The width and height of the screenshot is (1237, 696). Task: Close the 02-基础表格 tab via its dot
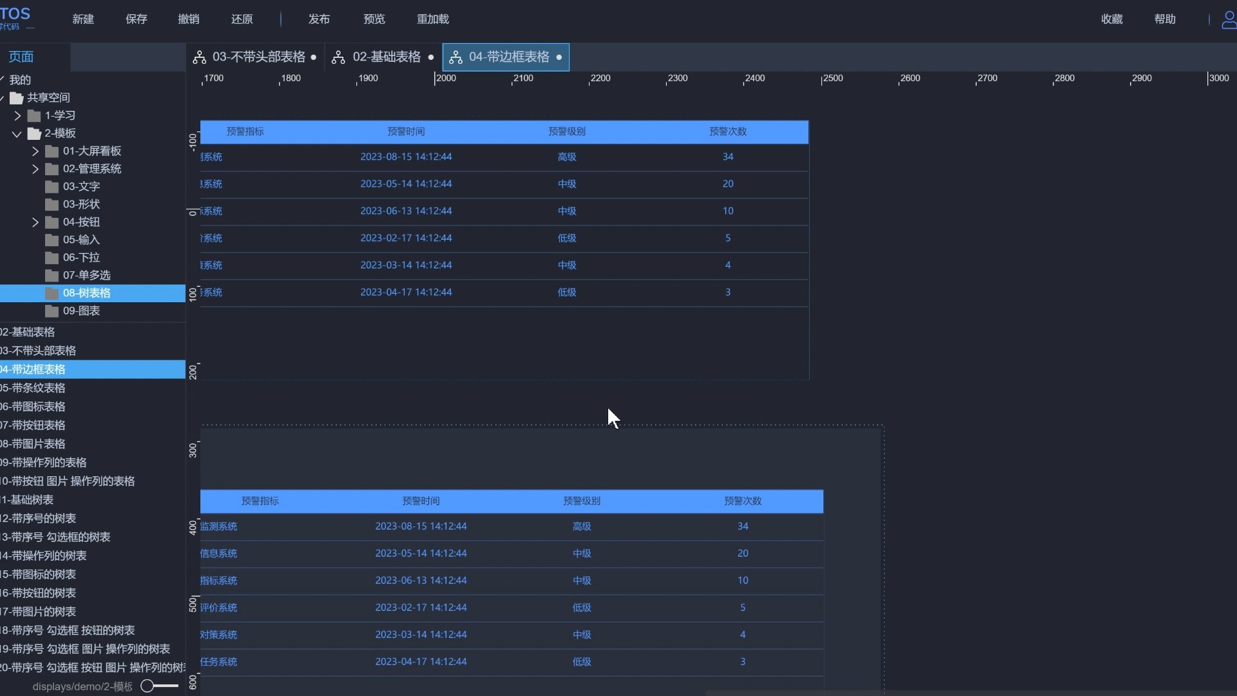click(x=431, y=57)
